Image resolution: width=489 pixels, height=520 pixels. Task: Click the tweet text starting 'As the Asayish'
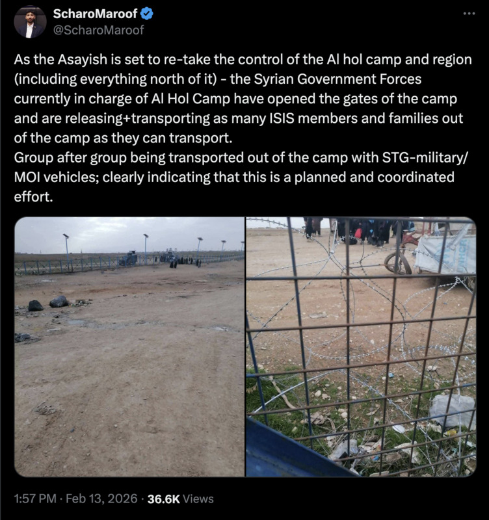tap(243, 127)
